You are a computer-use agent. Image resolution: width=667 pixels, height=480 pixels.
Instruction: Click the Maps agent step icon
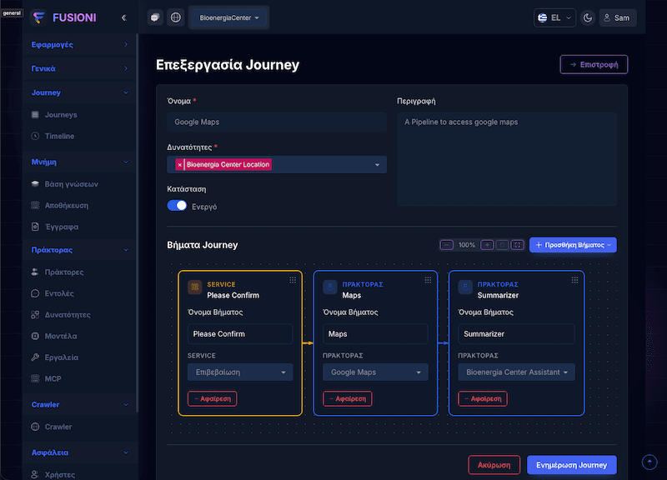pos(330,287)
